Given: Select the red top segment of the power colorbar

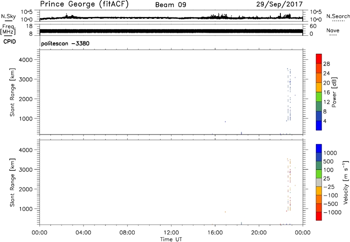Looking at the screenshot, I should point(319,59).
